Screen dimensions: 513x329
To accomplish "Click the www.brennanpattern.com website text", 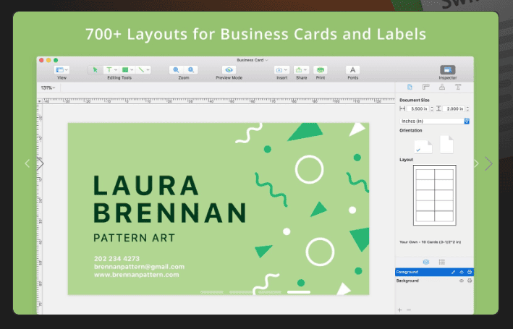I will coord(137,274).
